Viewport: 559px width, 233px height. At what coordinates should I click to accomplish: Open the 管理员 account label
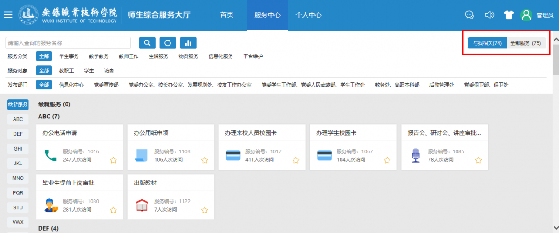545,15
